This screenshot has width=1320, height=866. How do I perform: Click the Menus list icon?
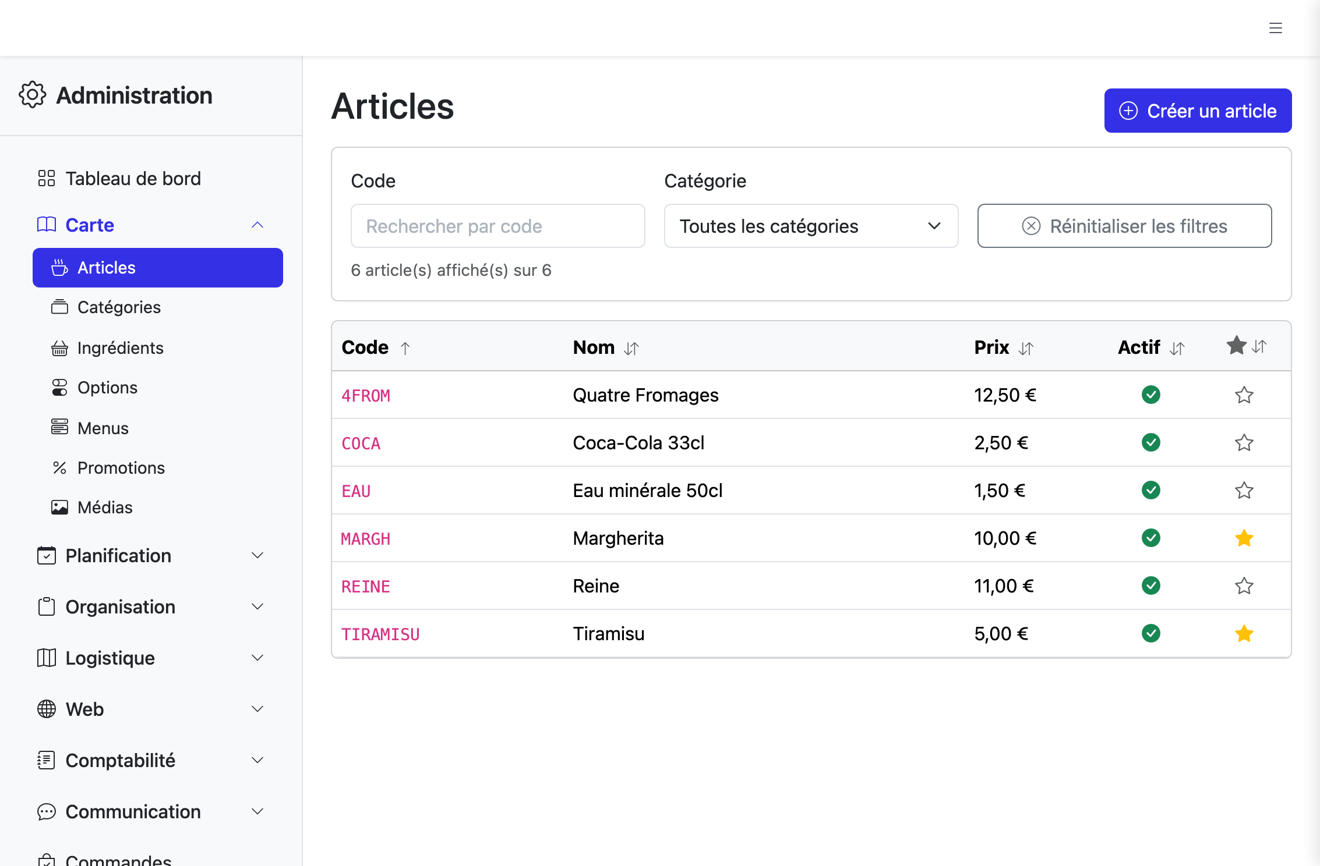click(x=59, y=427)
